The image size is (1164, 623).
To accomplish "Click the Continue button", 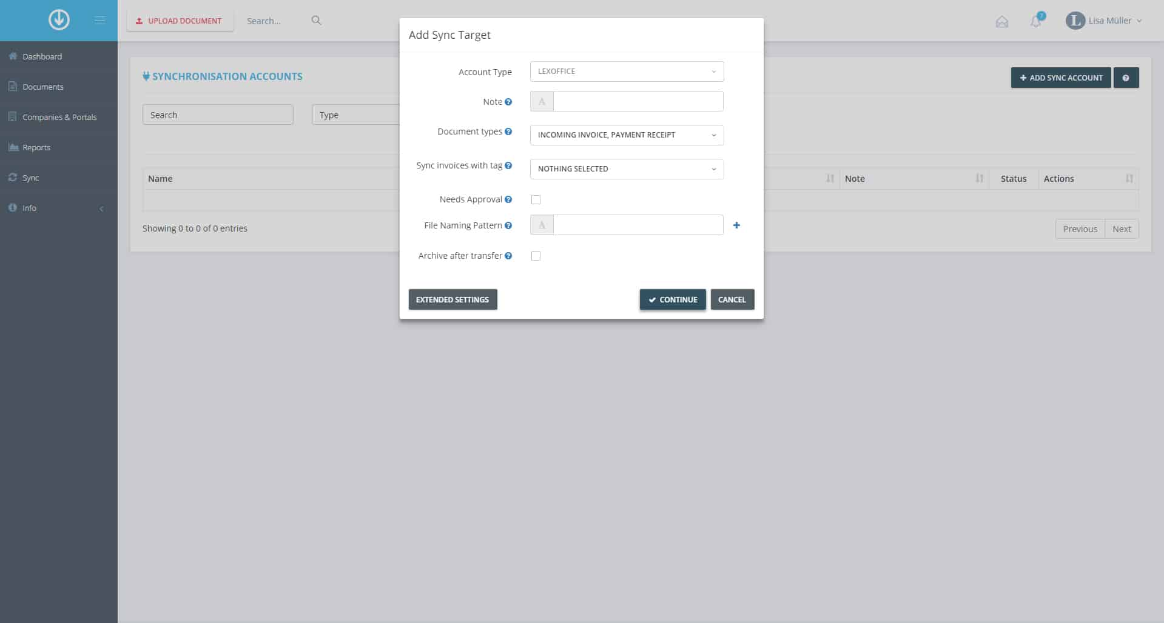I will [x=673, y=299].
